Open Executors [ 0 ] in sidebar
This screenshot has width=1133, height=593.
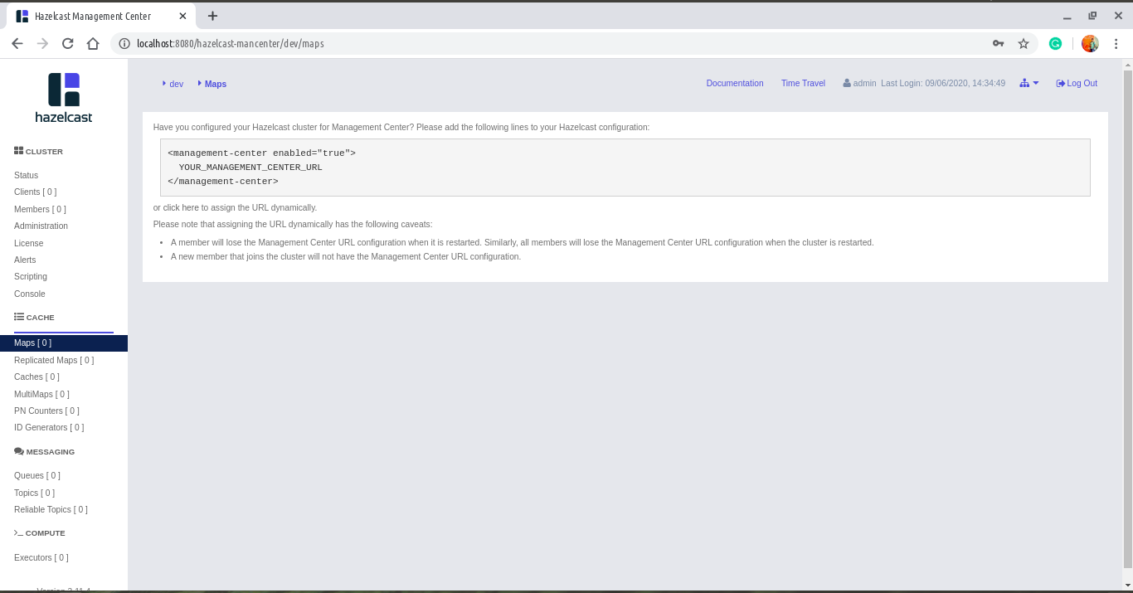click(41, 557)
